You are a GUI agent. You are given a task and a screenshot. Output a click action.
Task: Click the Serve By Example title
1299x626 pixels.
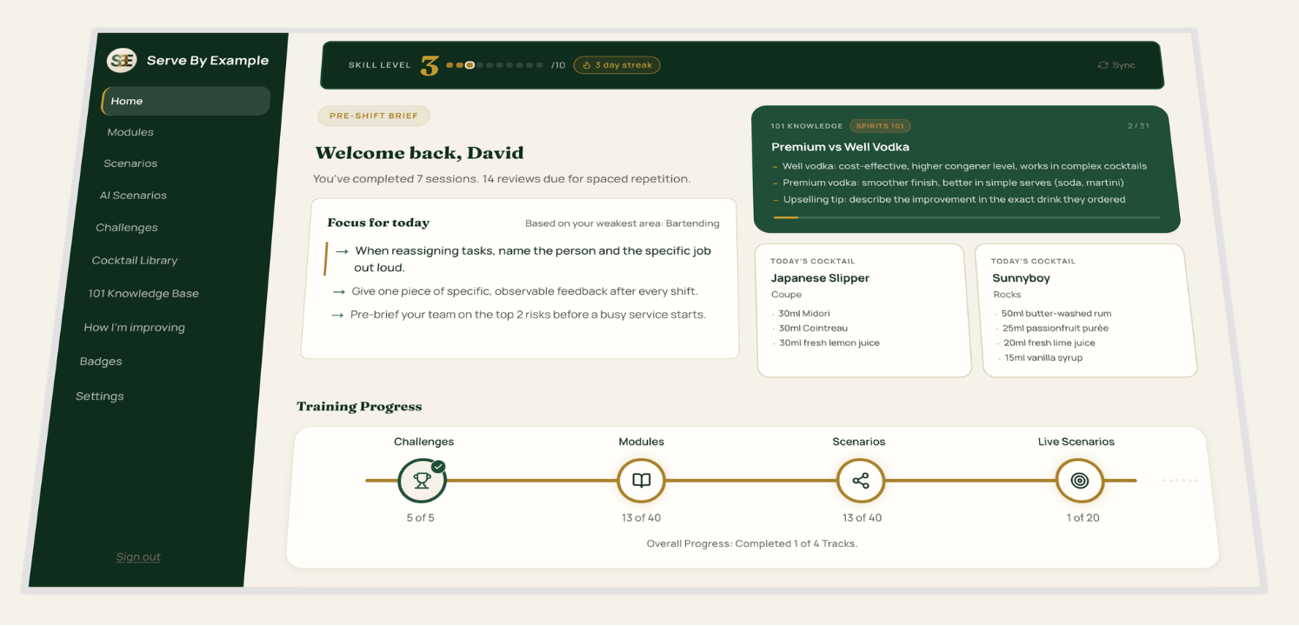(x=208, y=61)
